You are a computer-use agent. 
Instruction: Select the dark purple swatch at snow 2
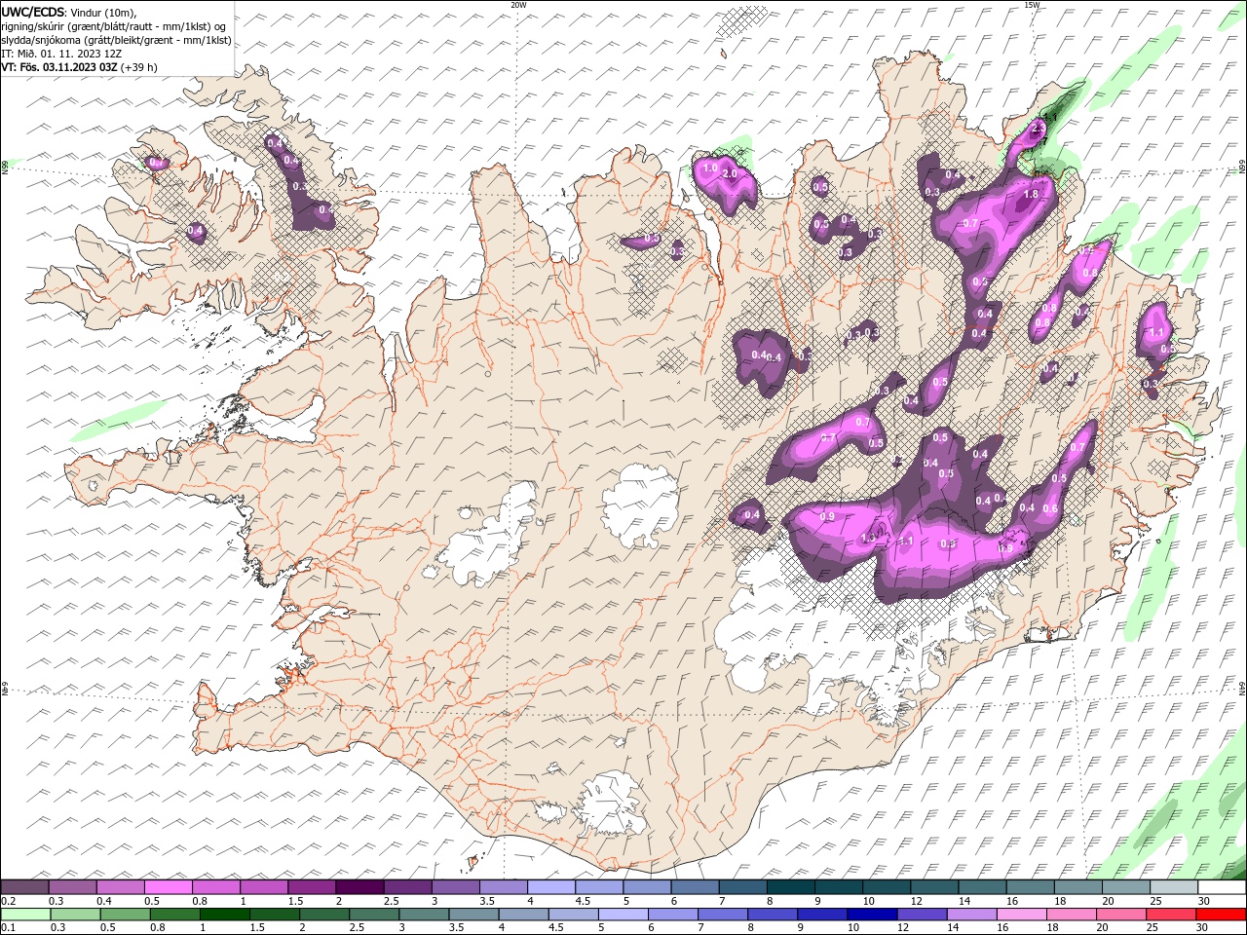pos(359,887)
